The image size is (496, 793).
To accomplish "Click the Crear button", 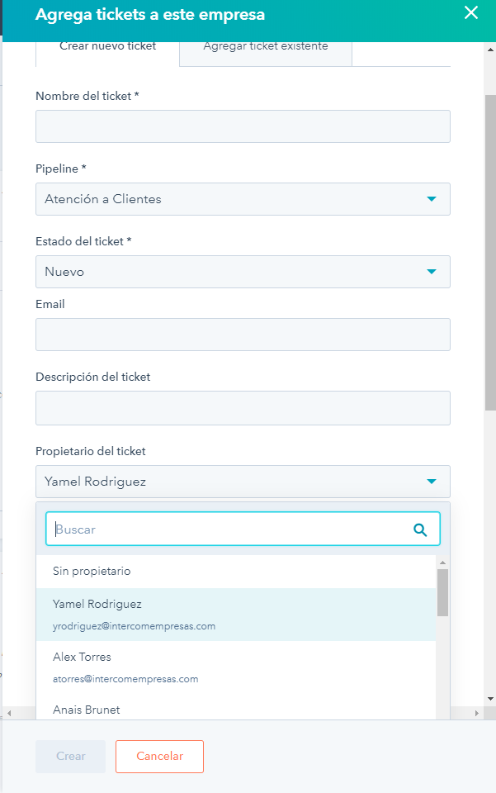I will [70, 757].
